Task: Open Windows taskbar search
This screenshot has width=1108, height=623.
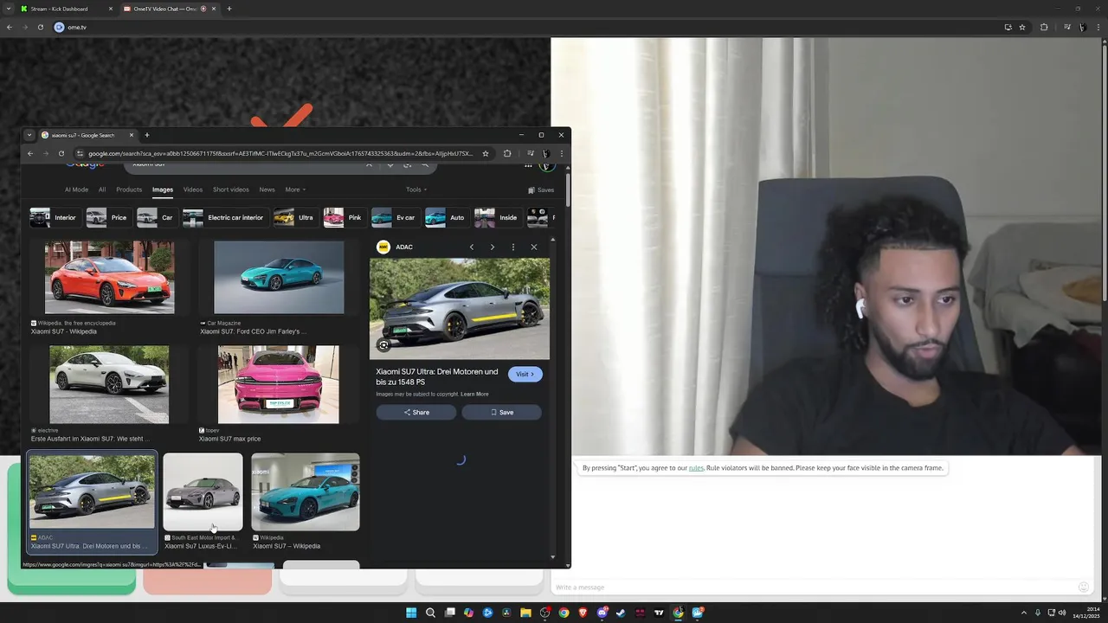Action: tap(430, 613)
